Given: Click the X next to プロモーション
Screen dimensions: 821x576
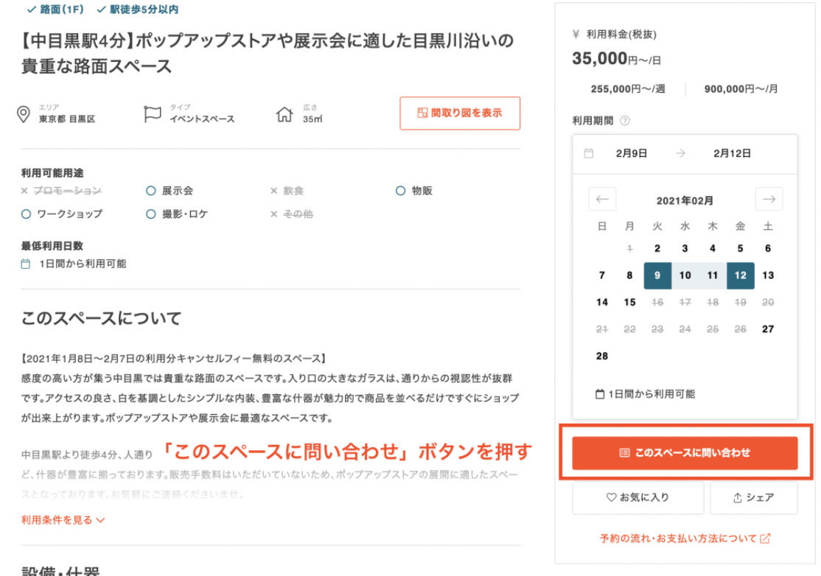Looking at the screenshot, I should tap(24, 191).
